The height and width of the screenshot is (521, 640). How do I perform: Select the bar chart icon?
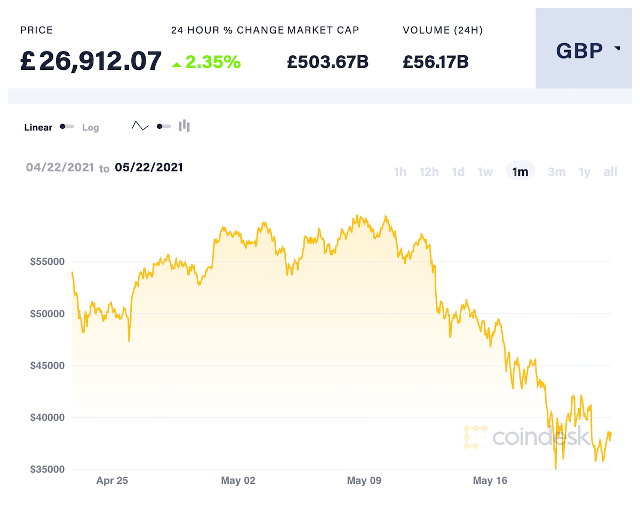click(183, 126)
